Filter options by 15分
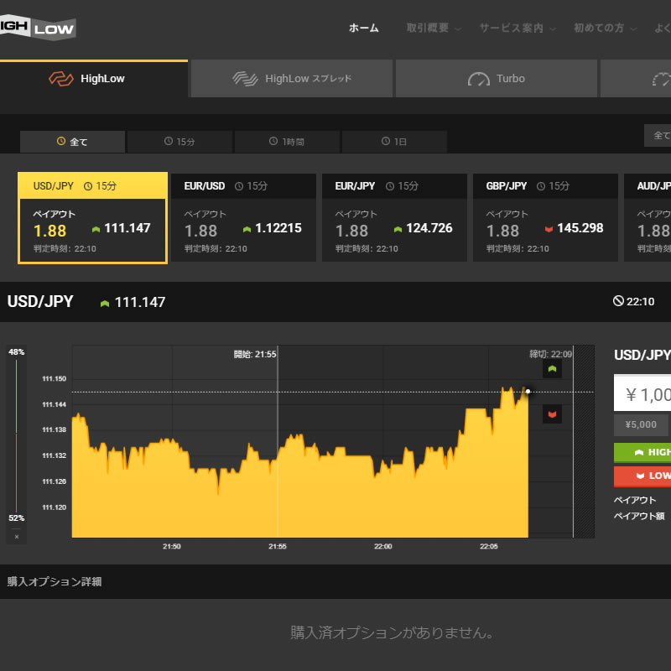Viewport: 671px width, 671px height. click(x=179, y=142)
